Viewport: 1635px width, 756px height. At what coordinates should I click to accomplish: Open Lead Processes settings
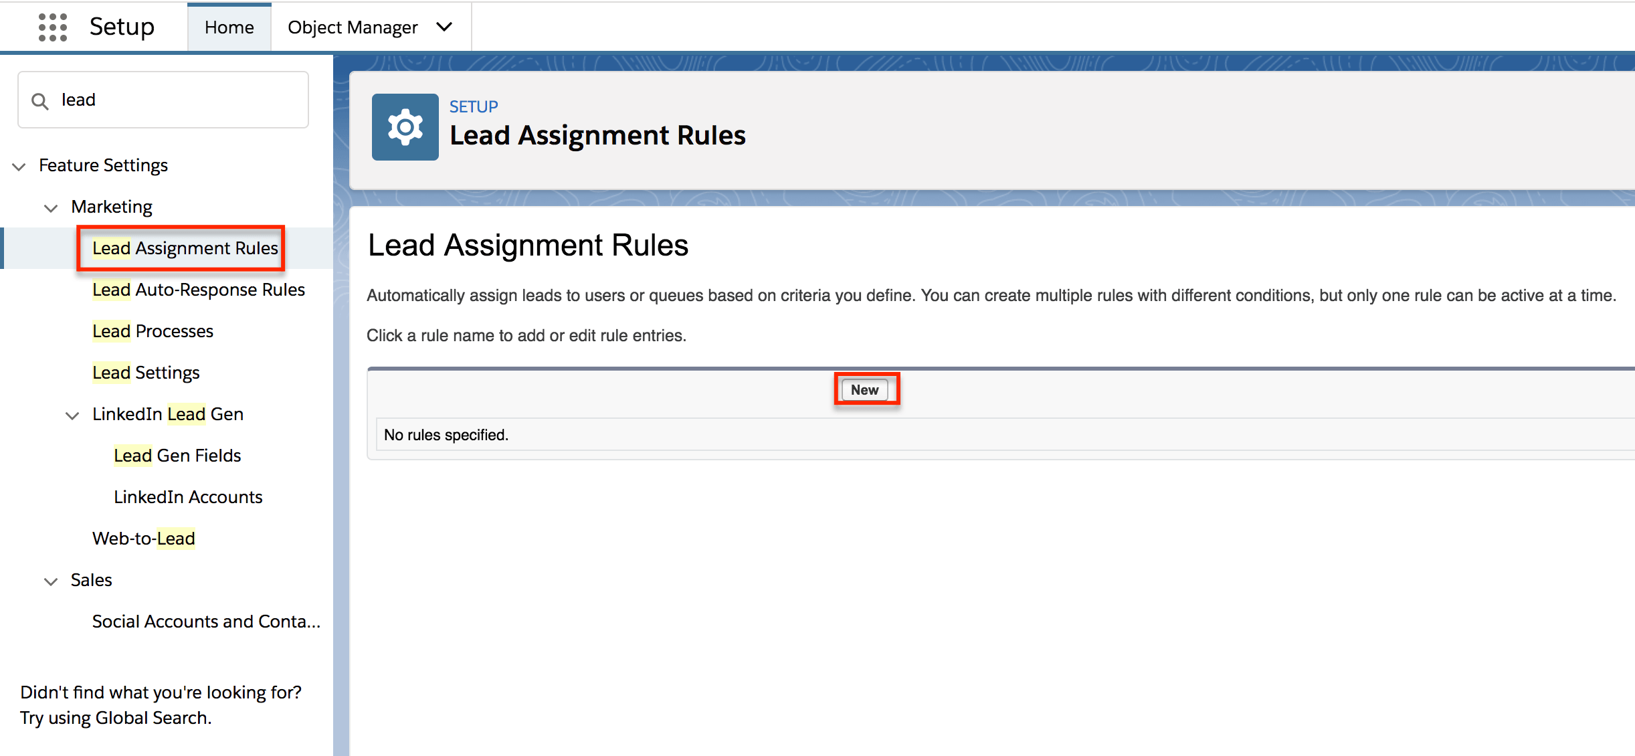coord(153,330)
